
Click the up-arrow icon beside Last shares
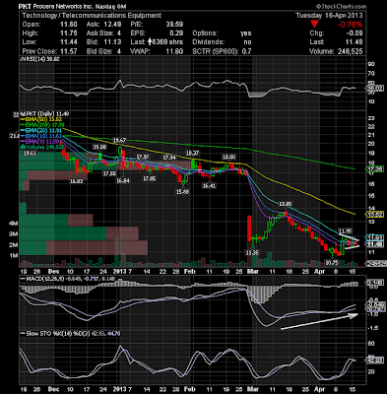(150, 41)
